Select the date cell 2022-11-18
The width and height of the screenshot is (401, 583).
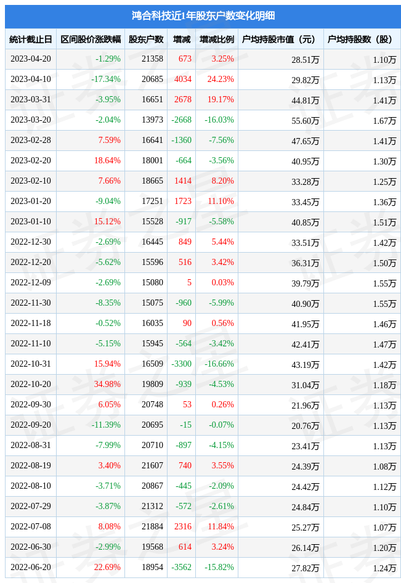tap(30, 323)
